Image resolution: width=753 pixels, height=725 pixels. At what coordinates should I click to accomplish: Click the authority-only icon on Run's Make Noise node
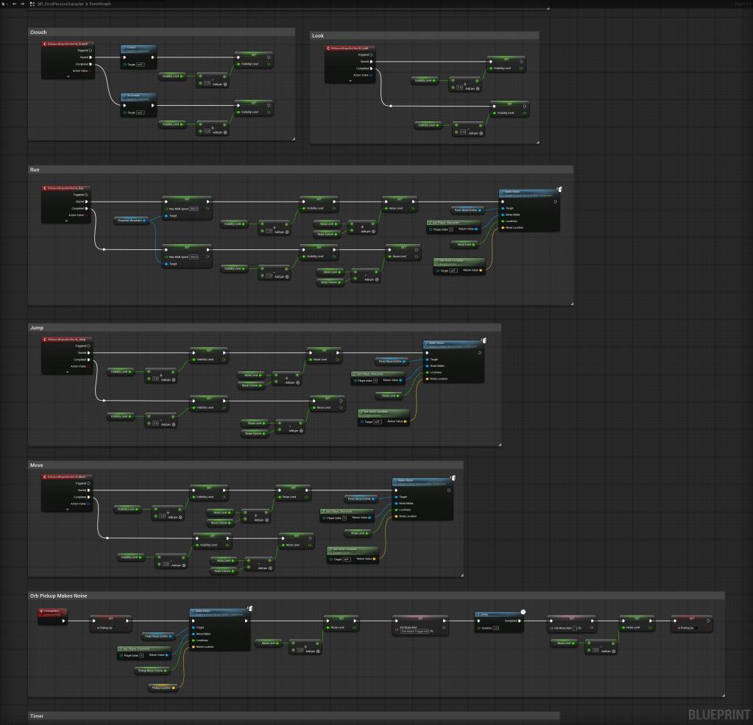click(559, 189)
